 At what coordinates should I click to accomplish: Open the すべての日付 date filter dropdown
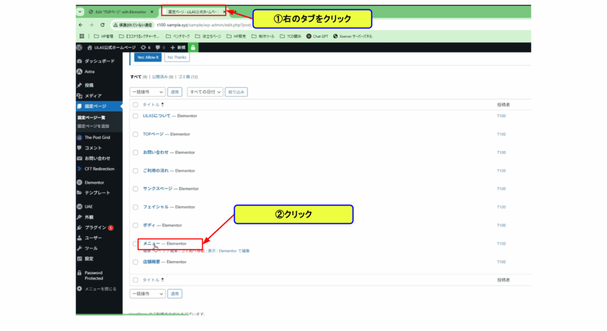coord(205,92)
